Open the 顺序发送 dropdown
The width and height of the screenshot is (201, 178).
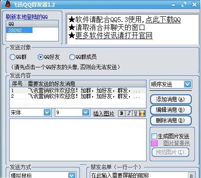tap(187, 84)
